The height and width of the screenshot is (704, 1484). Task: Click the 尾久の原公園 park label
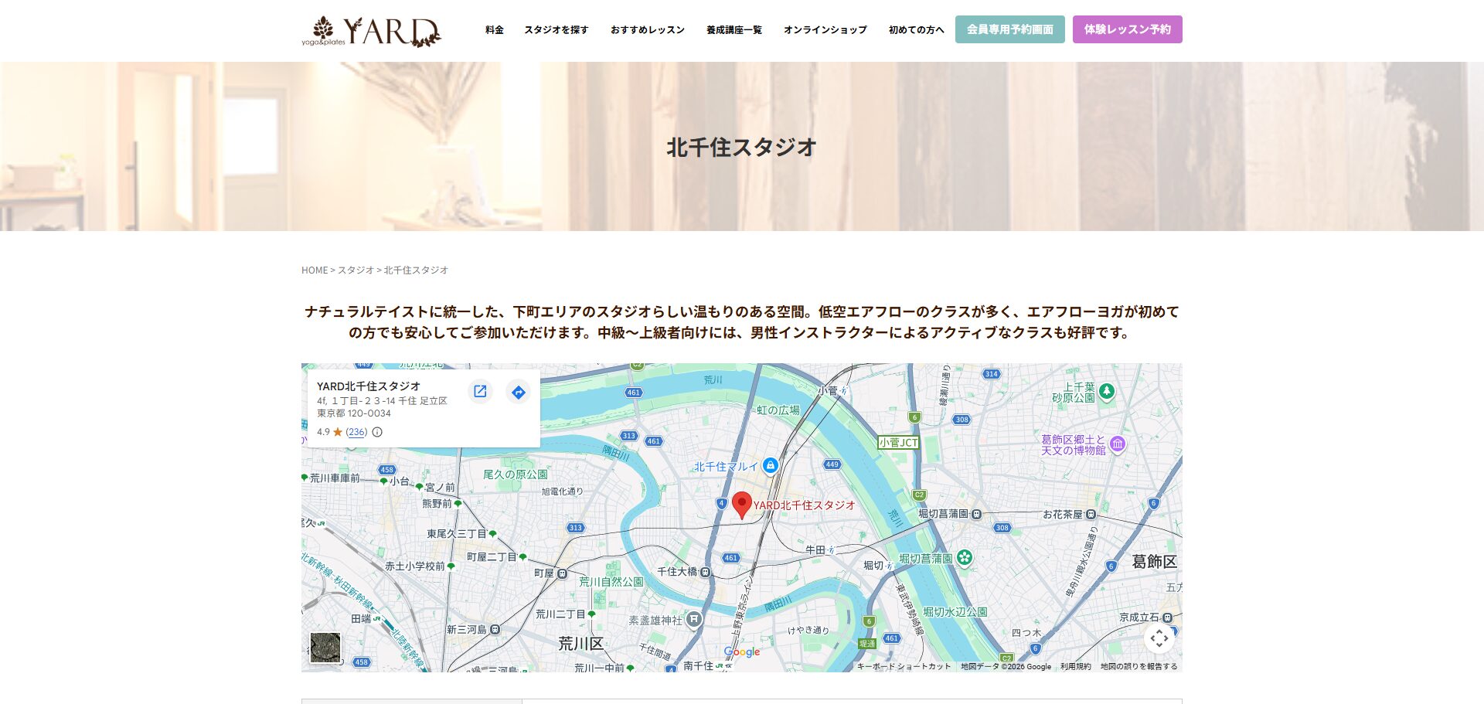click(x=515, y=474)
